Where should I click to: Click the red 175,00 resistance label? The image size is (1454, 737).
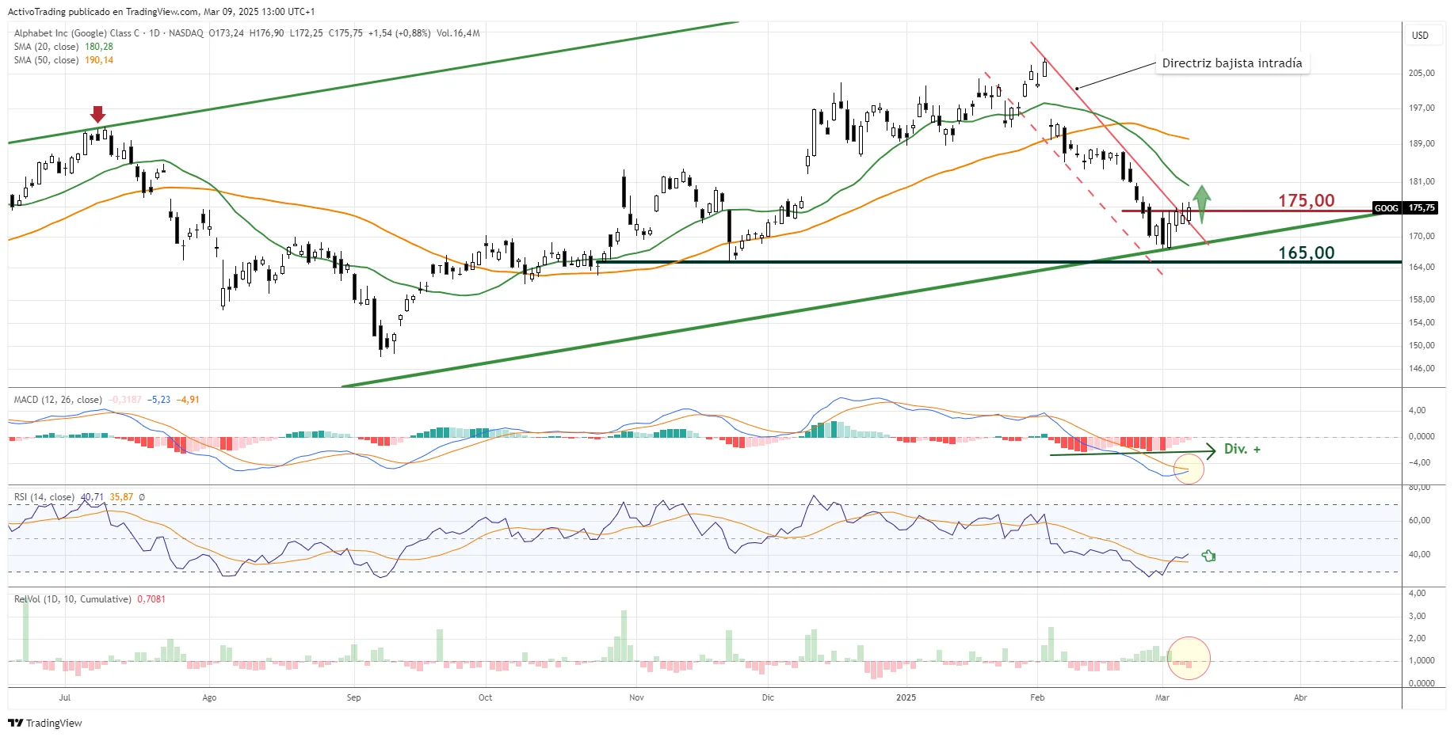1306,200
